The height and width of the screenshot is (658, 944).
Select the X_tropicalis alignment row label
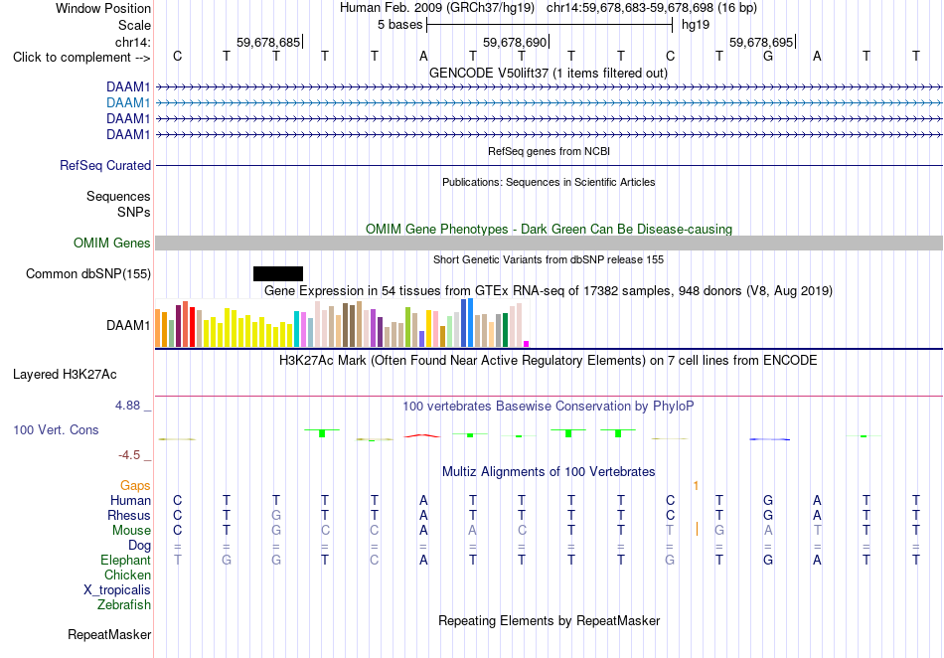pyautogui.click(x=117, y=590)
